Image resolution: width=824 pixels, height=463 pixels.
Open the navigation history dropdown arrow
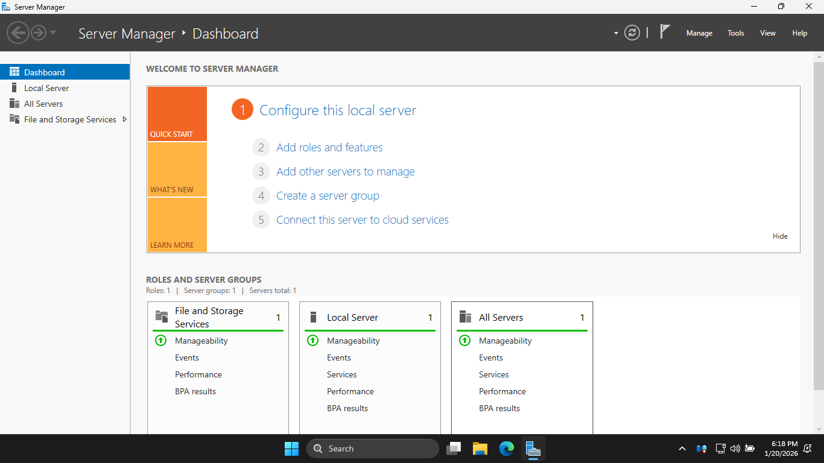coord(53,33)
